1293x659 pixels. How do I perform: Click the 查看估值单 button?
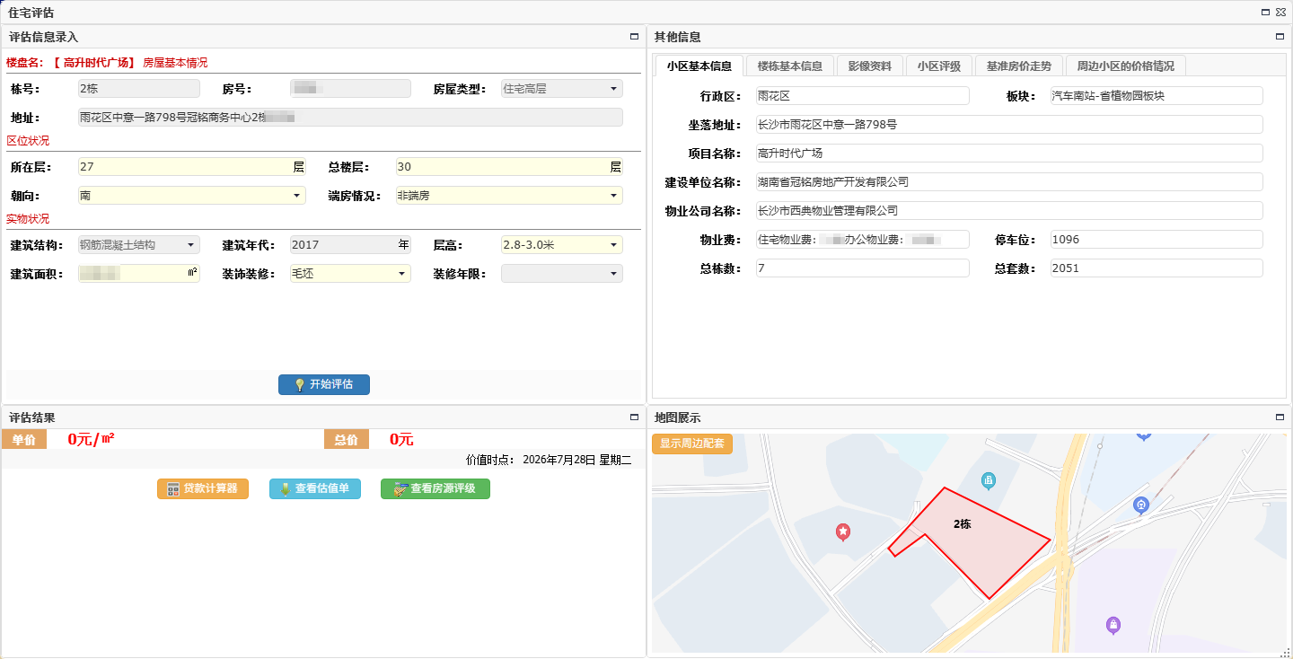[315, 488]
